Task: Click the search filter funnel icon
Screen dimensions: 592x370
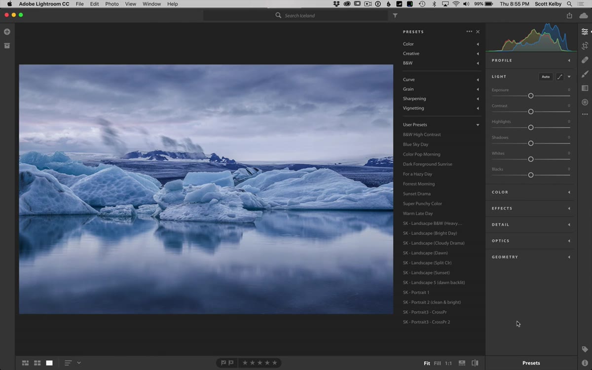Action: point(395,16)
